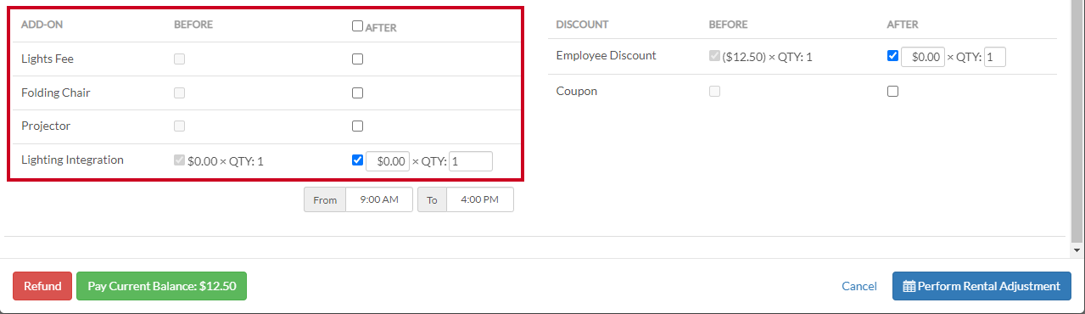Check the Folding Chair after checkbox

point(357,93)
